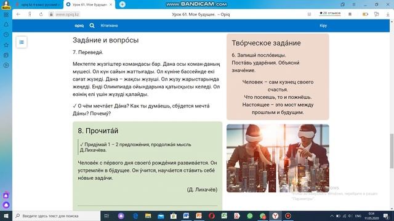
Task: Go back with the browser back arrow
Action: click(18, 14)
